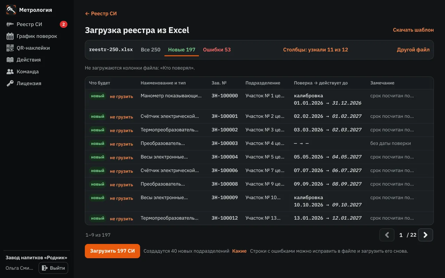445x278 pixels.
Task: Open График поверок calendar icon
Action: click(x=10, y=36)
